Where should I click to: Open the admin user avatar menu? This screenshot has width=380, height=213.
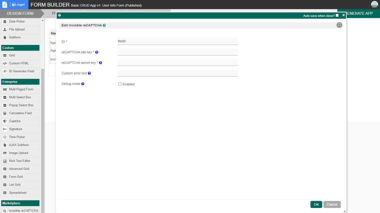click(x=374, y=4)
